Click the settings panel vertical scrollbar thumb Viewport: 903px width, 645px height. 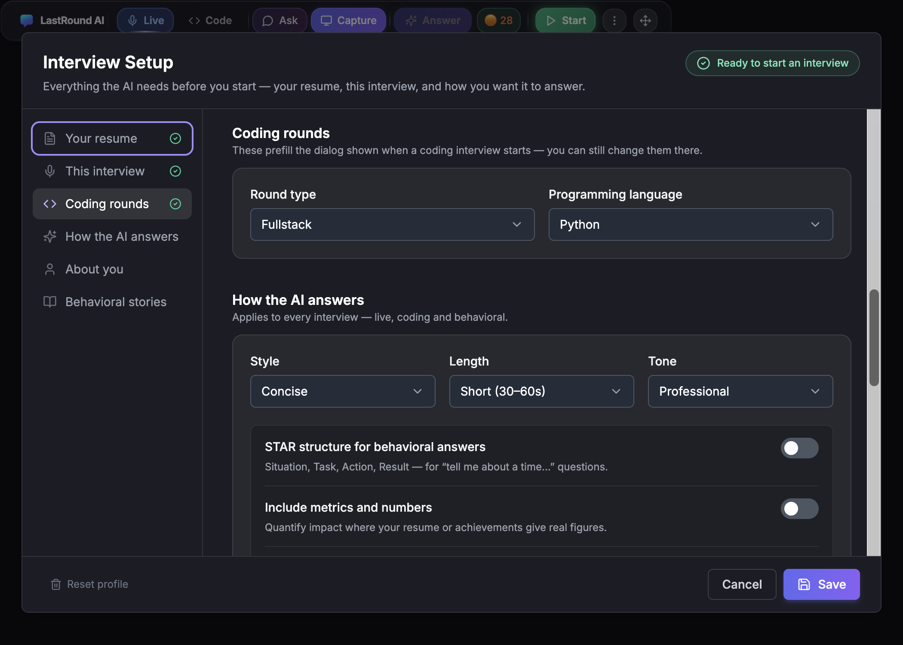tap(874, 338)
